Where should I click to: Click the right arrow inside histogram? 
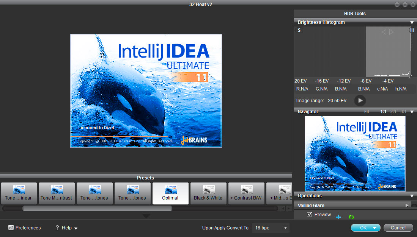(x=392, y=32)
